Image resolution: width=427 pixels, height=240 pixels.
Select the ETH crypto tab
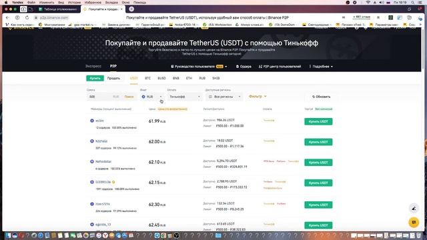[189, 78]
